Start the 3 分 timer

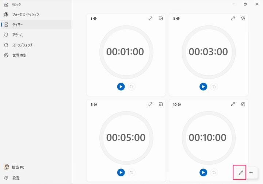203,87
